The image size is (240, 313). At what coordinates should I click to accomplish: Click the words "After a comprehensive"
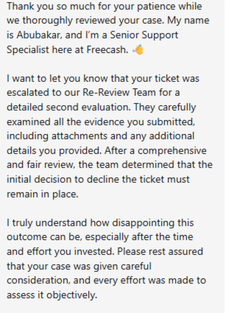click(156, 151)
